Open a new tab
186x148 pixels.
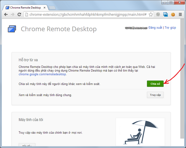(x=52, y=7)
